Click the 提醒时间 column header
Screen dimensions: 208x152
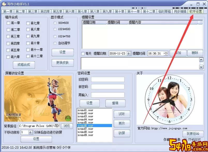117,22
